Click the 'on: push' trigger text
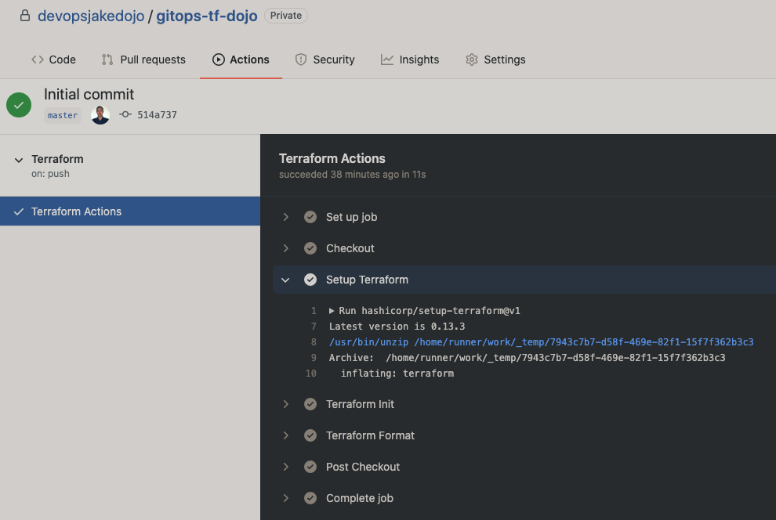The image size is (776, 520). pos(50,174)
